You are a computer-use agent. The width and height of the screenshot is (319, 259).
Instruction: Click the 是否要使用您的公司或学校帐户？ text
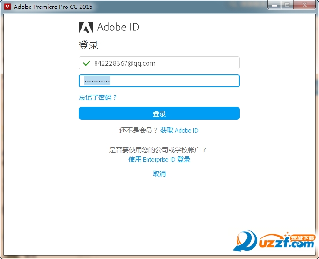(158, 150)
